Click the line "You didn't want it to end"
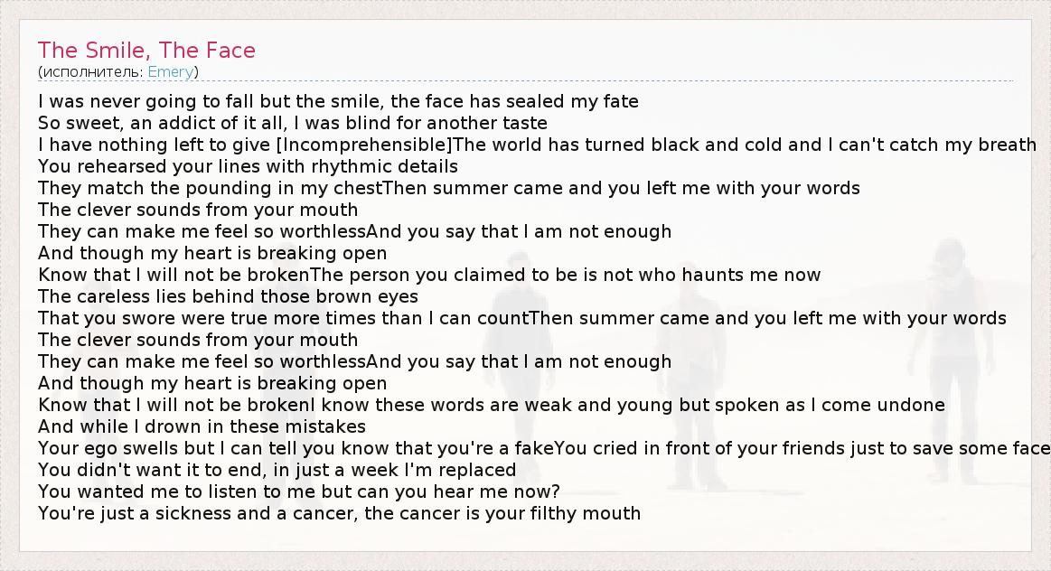 [x=277, y=470]
